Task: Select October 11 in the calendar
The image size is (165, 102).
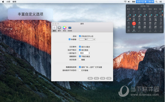Action: 139,20
